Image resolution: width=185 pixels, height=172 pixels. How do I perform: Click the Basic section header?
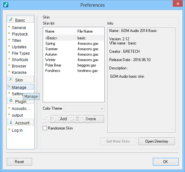point(21,20)
